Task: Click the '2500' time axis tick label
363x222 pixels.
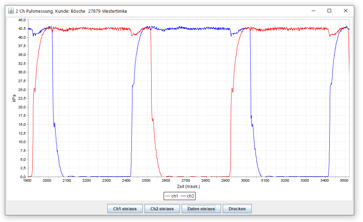Action: coord(146,181)
